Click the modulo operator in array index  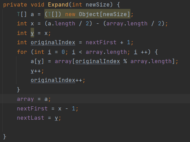click(x=125, y=61)
